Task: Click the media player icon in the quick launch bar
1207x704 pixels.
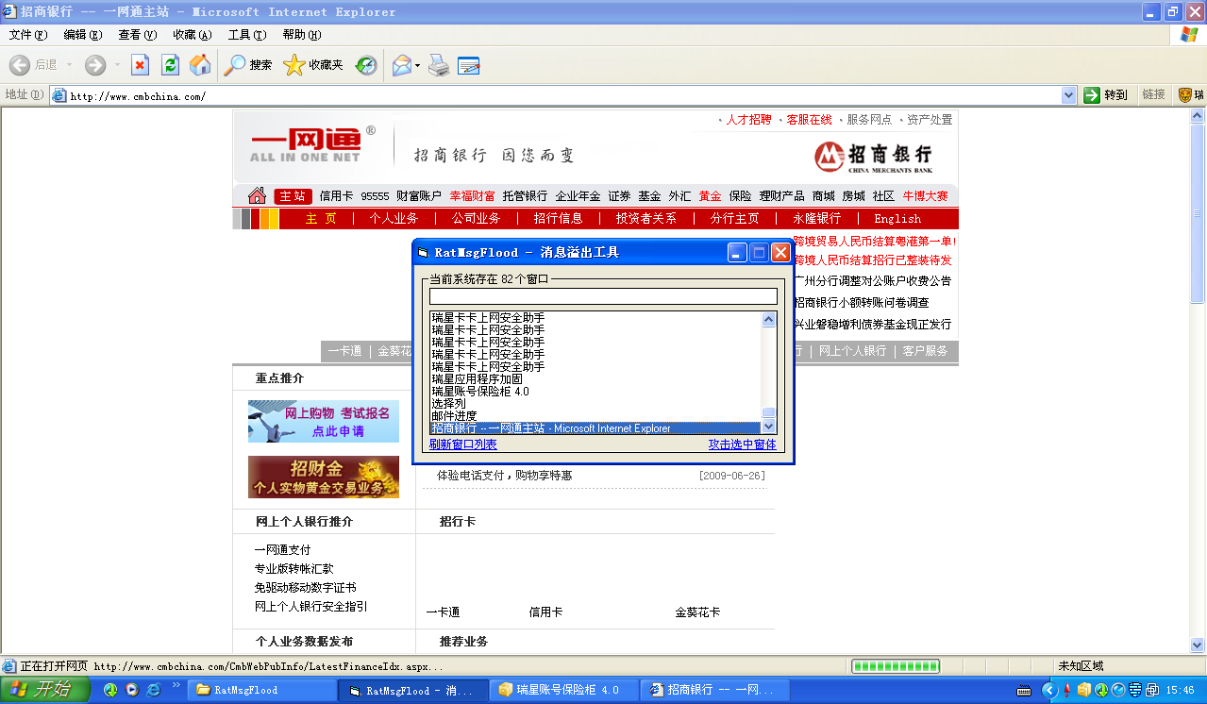Action: tap(132, 690)
